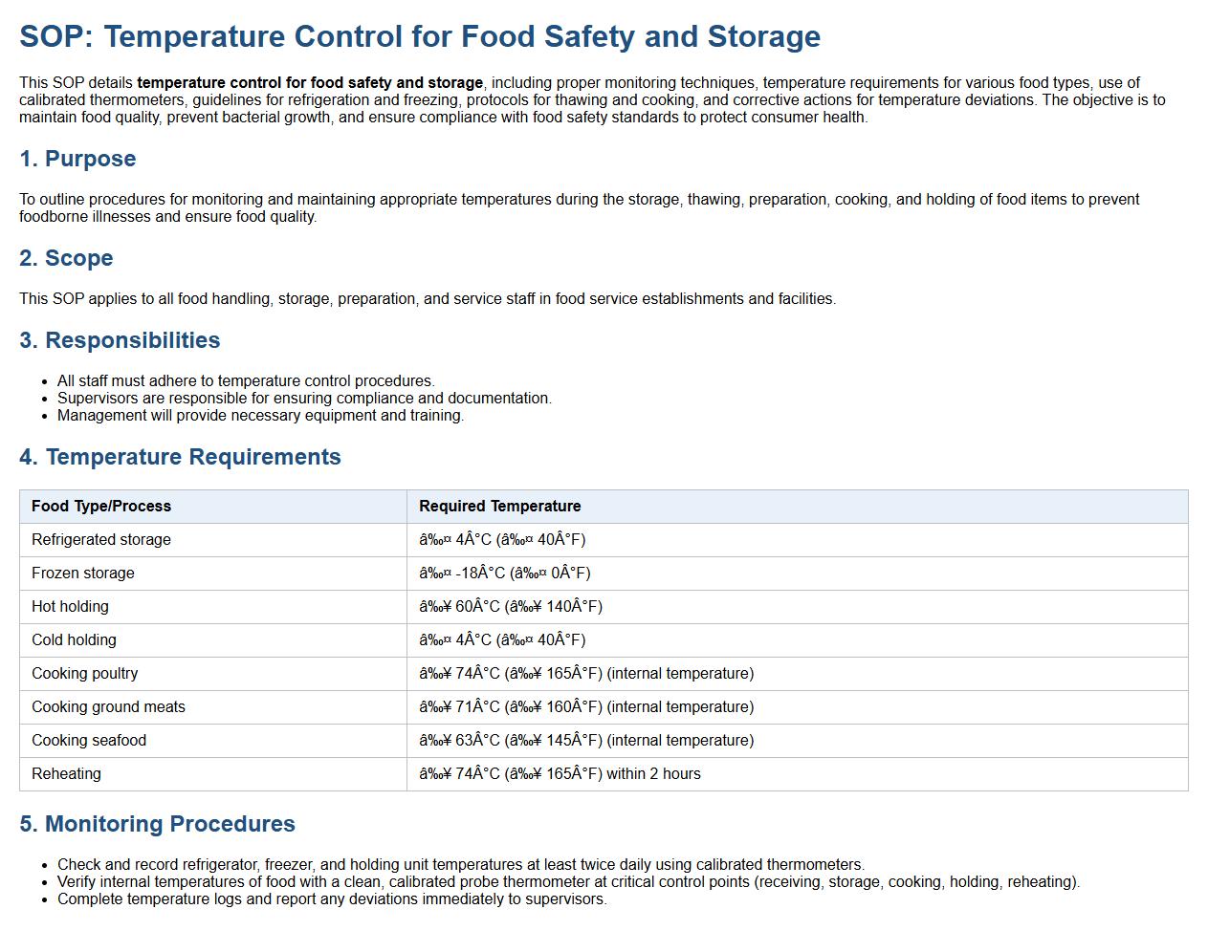Click the reheating temperature "within 2 hours" cell

click(560, 774)
